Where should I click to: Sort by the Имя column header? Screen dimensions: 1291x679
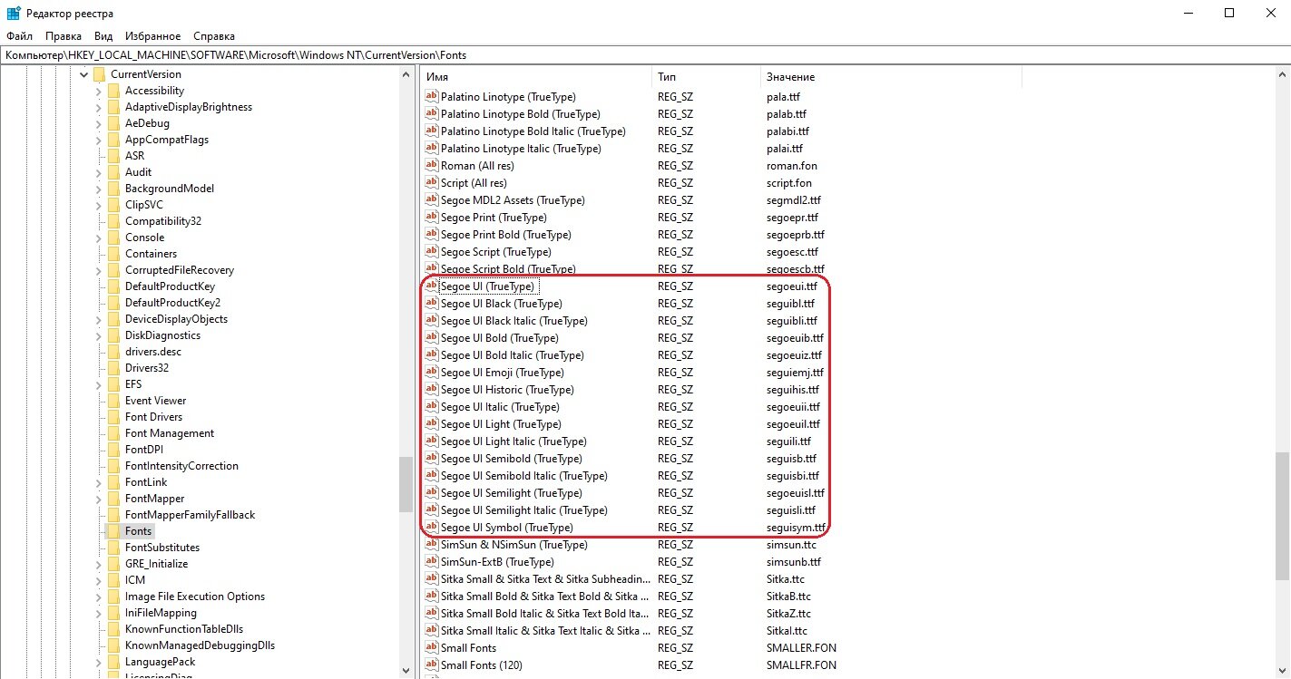537,77
